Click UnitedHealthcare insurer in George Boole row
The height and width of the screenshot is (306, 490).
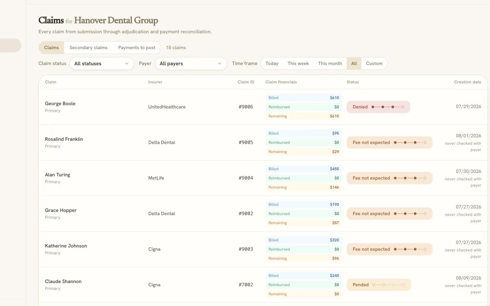(167, 107)
